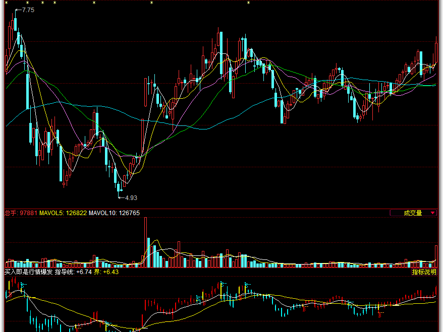This screenshot has width=443, height=332.
Task: Click the leftmost yellow star event marker
Action: pos(6,3)
